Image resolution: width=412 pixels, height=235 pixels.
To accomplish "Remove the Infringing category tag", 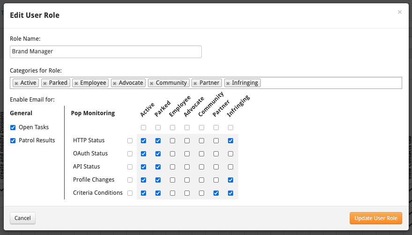I will click(228, 83).
